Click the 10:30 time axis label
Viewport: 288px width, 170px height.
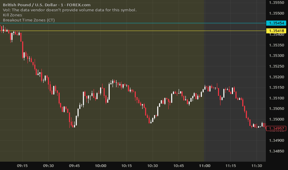click(152, 166)
